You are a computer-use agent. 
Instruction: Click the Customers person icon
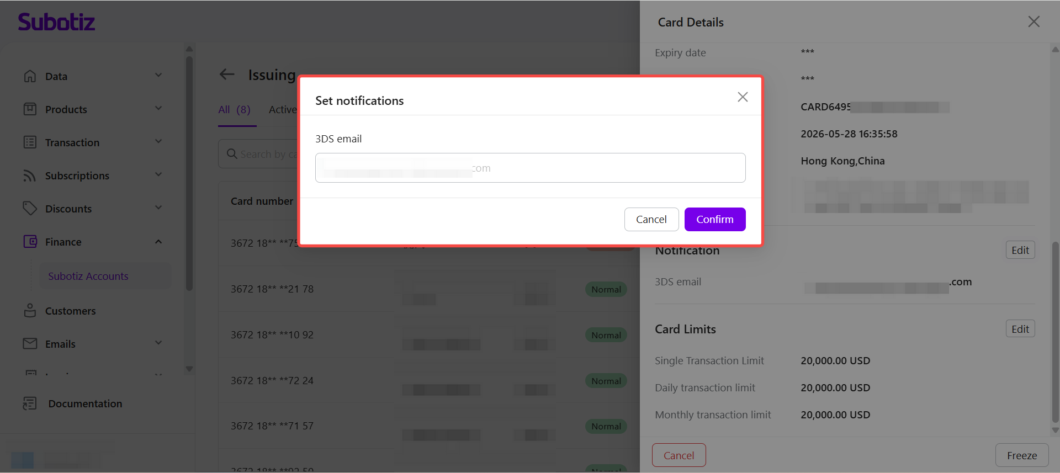coord(30,311)
